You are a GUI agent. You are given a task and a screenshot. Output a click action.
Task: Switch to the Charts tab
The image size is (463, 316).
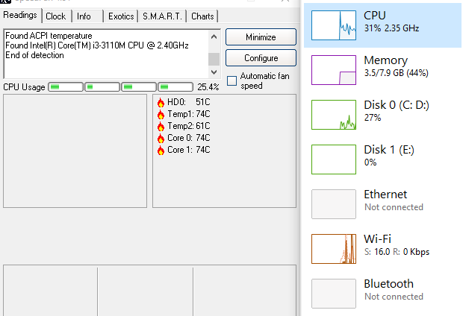tap(202, 16)
